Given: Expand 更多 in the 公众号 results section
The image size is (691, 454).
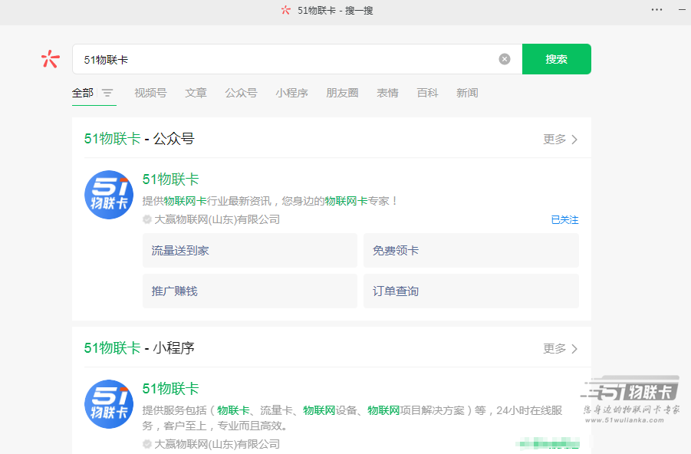Looking at the screenshot, I should tap(560, 140).
